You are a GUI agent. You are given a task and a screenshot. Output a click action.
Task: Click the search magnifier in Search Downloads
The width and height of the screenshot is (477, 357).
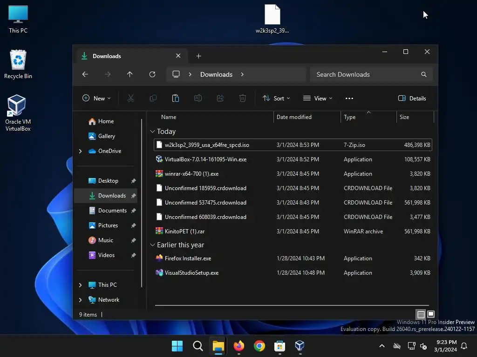point(424,74)
